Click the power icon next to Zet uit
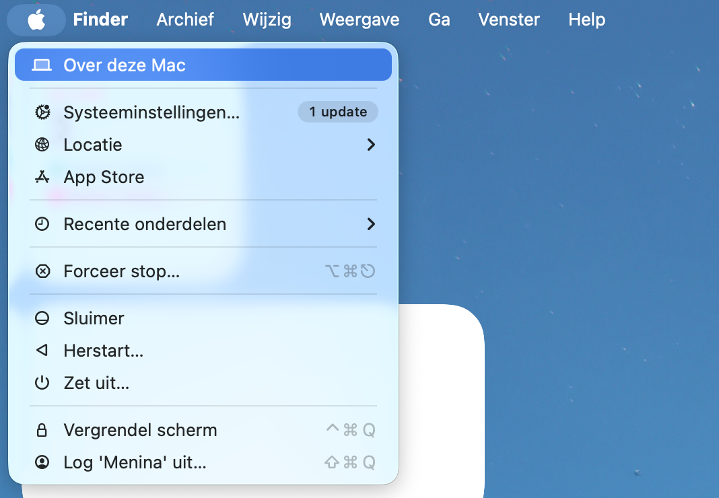Image resolution: width=719 pixels, height=498 pixels. tap(42, 383)
